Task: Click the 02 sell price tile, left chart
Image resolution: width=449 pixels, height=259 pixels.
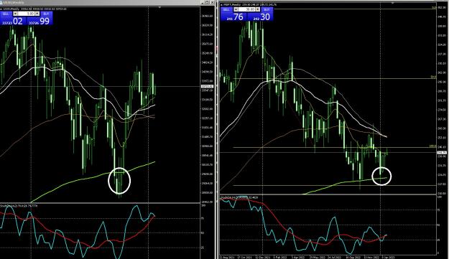Action: point(13,21)
